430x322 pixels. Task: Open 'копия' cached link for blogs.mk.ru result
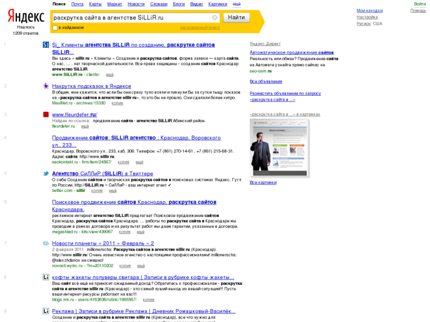pyautogui.click(x=148, y=300)
